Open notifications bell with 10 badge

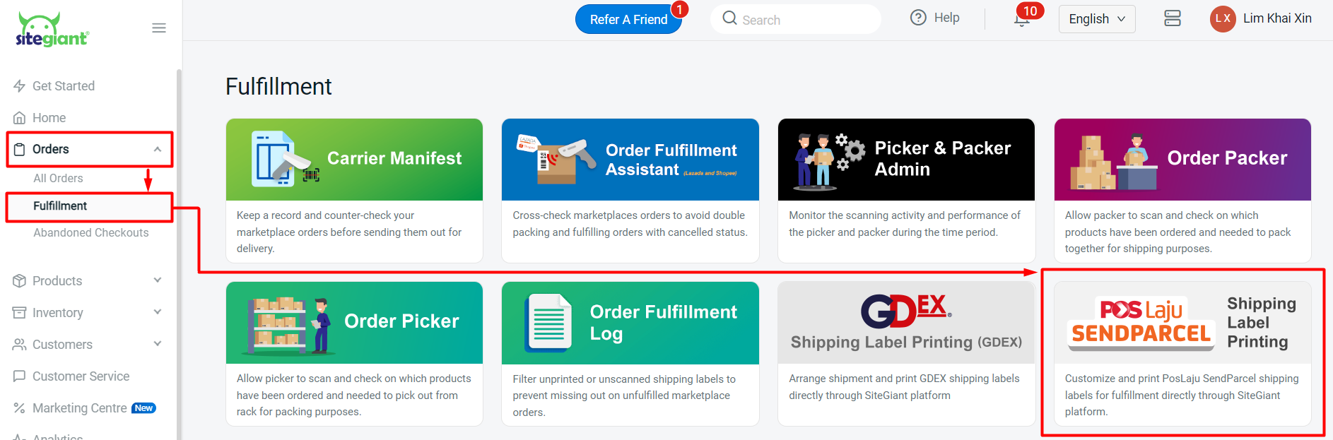coord(1022,19)
